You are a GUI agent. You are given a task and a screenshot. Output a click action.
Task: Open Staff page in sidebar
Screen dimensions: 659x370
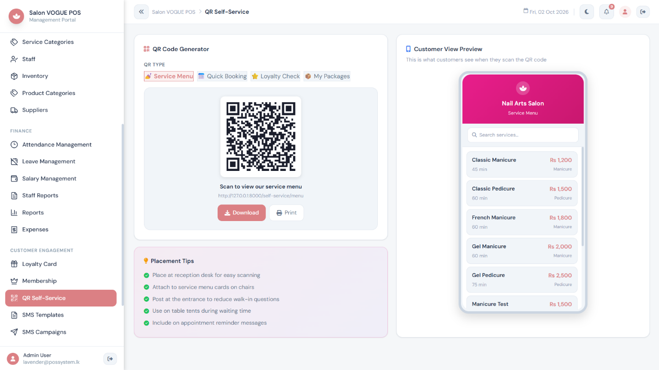pos(61,59)
